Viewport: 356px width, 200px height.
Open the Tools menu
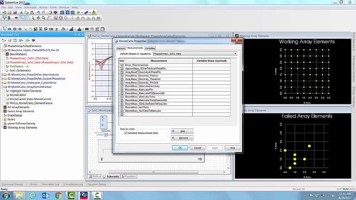click(53, 7)
